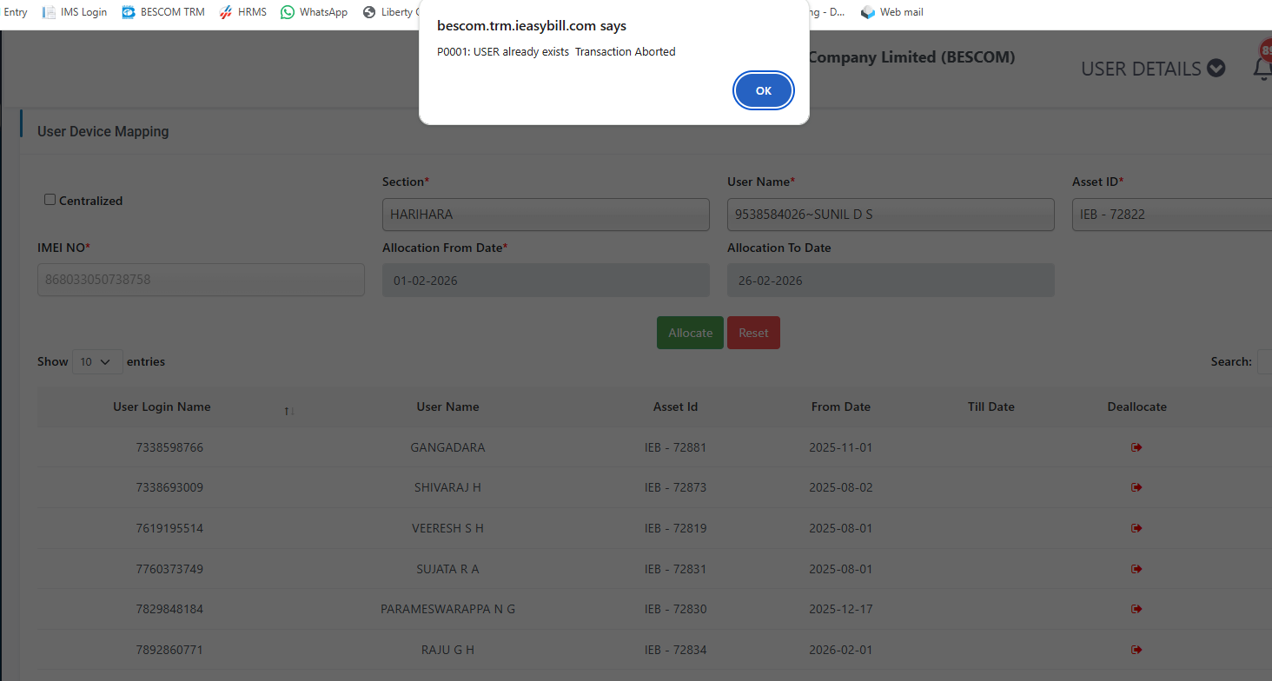Sort by the User Login Name arrows icon
This screenshot has width=1272, height=681.
pos(289,410)
